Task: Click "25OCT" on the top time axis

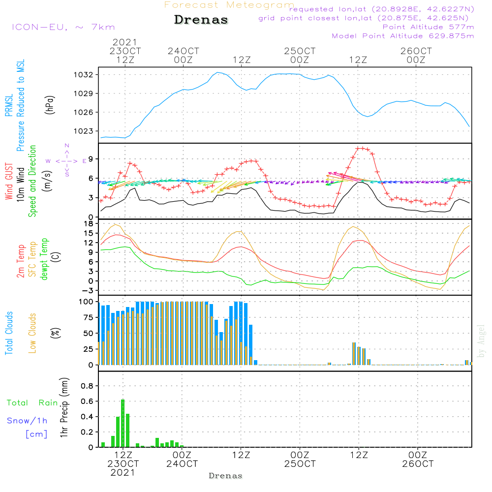Action: tap(300, 51)
